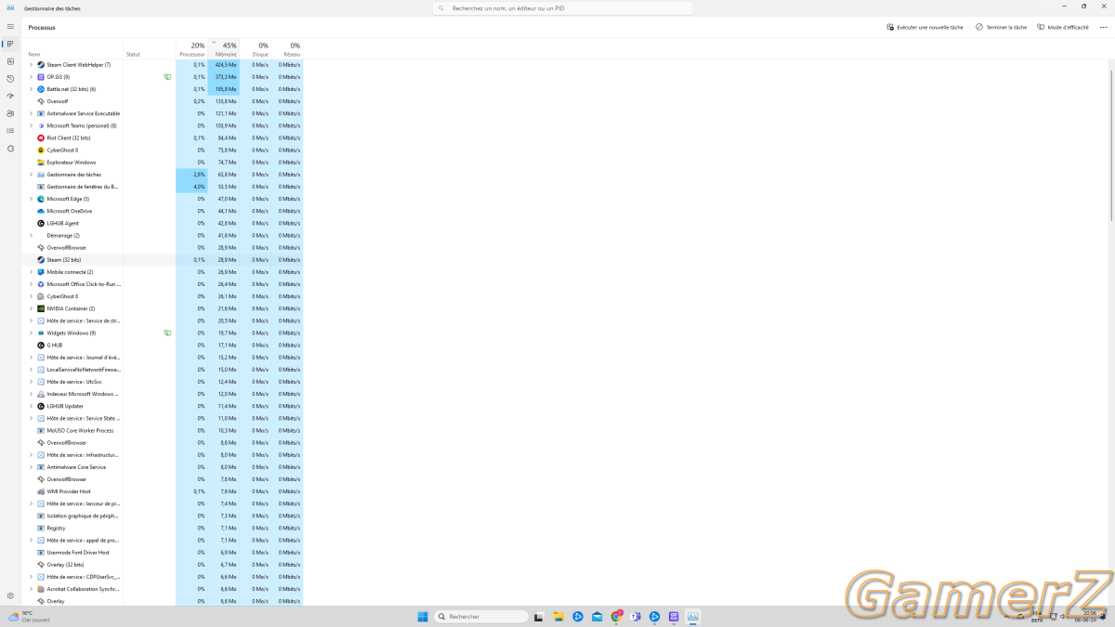
Task: Open the Details list sidebar icon
Action: [10, 131]
